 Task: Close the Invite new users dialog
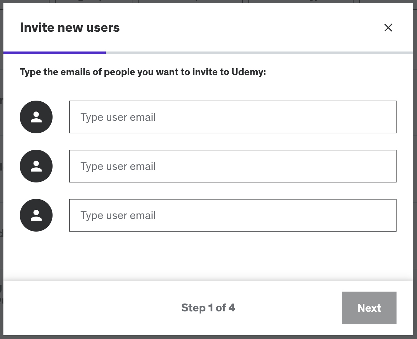[x=388, y=28]
